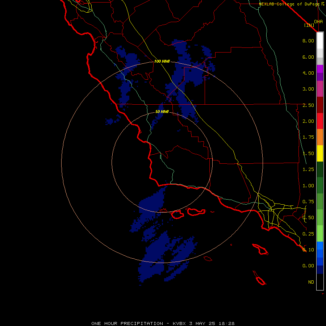Click the 4.00 legend value
The width and height of the screenshot is (326, 326).
pos(308,73)
